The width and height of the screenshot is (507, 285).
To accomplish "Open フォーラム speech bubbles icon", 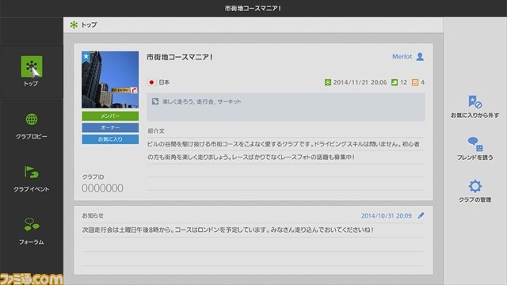I will (x=32, y=225).
